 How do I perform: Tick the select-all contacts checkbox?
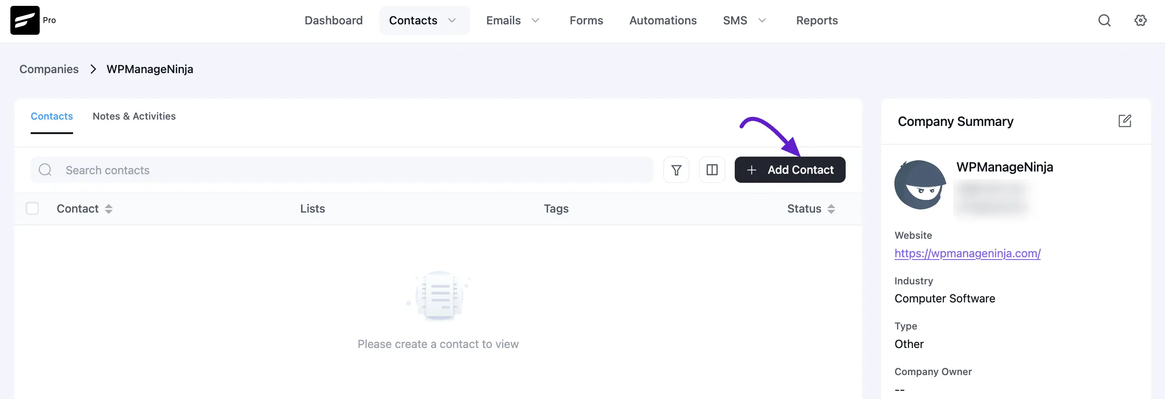[x=32, y=209]
